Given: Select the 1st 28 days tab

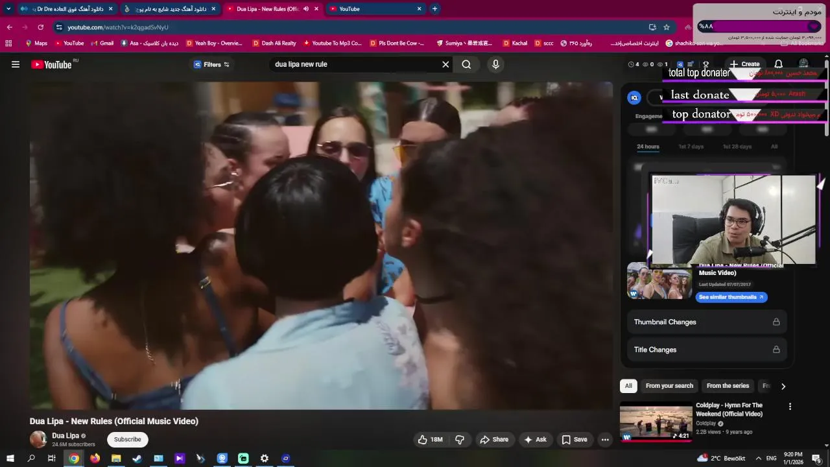Looking at the screenshot, I should pos(737,147).
